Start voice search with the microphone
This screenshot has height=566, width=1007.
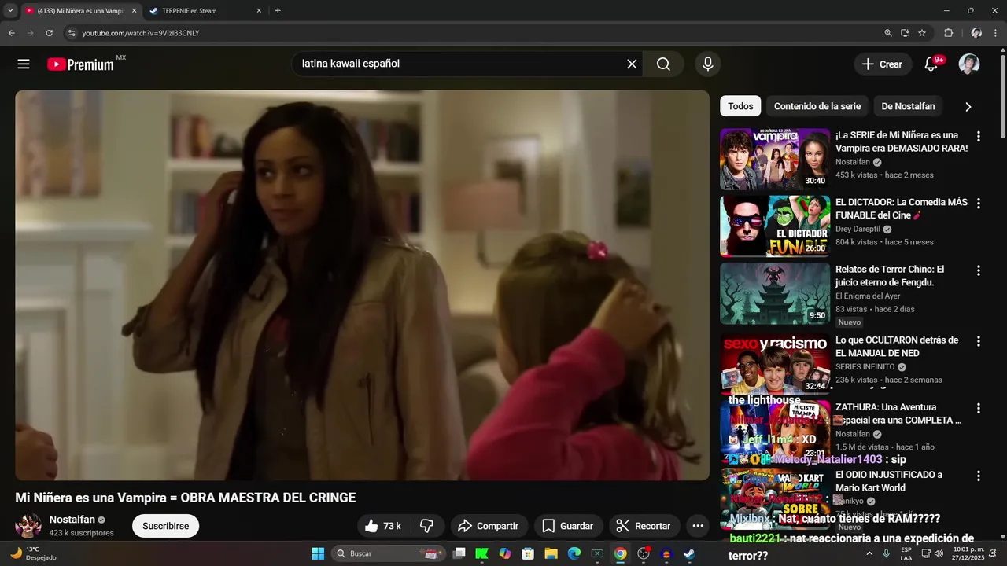[x=708, y=64]
